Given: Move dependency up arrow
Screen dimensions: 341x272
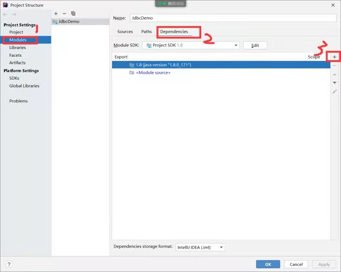Looking at the screenshot, I should 335,75.
